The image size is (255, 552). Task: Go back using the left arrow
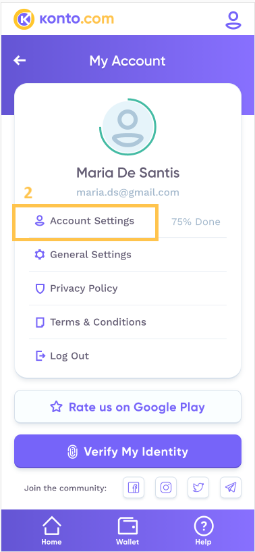[x=20, y=61]
